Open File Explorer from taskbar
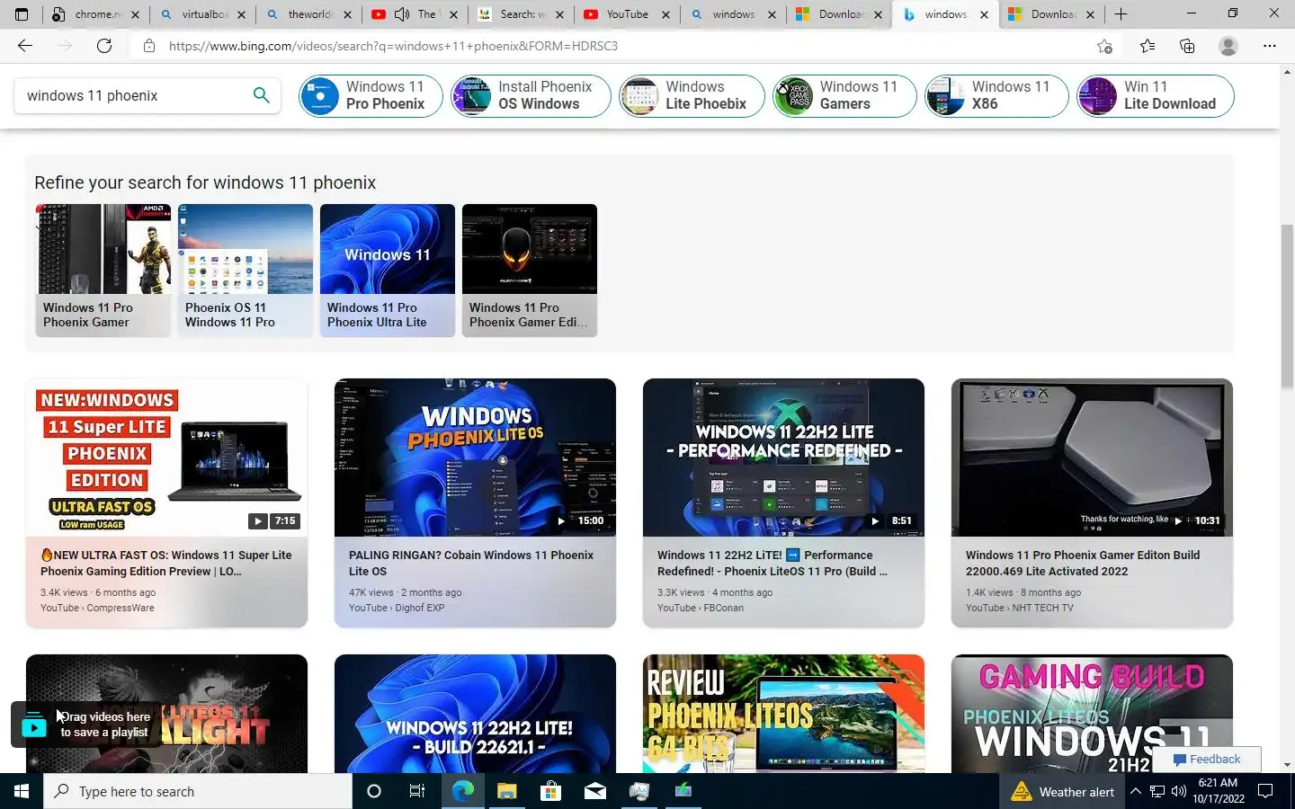 [x=506, y=791]
